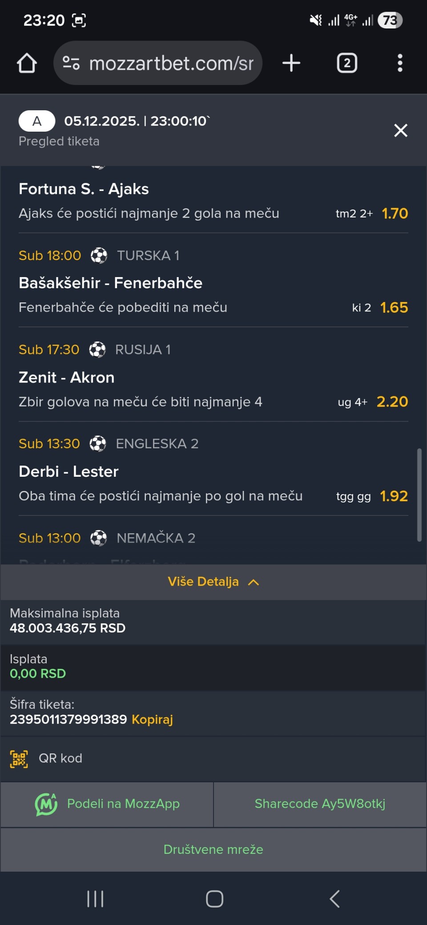Click the ticket list scrollbar

pos(419,495)
